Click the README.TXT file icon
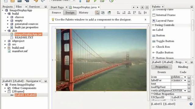195x109 pixels. 12,38
